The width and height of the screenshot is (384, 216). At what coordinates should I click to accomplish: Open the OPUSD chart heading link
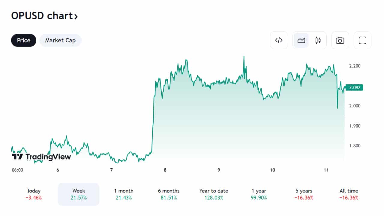point(44,16)
